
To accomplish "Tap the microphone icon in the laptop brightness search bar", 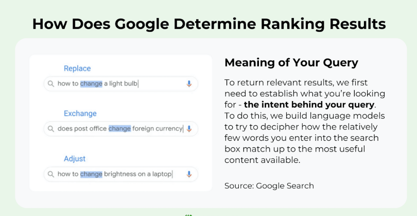I will click(x=189, y=174).
